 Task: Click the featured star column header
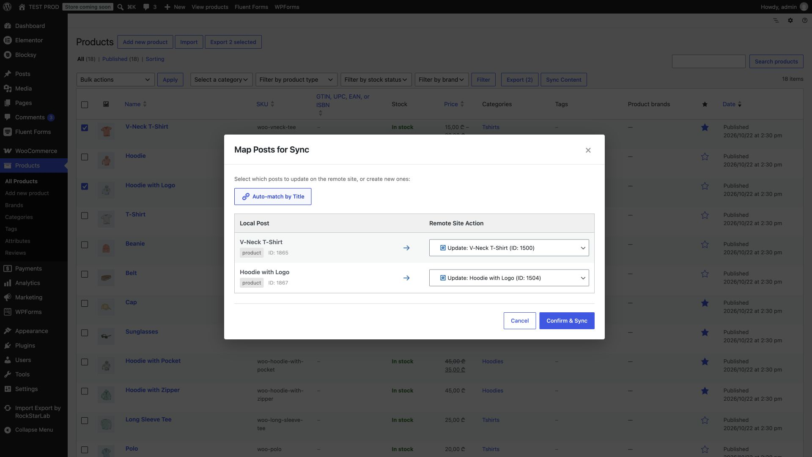[x=705, y=105]
